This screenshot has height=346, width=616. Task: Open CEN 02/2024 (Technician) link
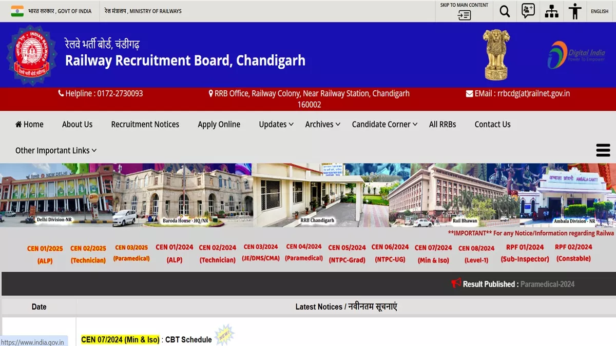pos(218,254)
